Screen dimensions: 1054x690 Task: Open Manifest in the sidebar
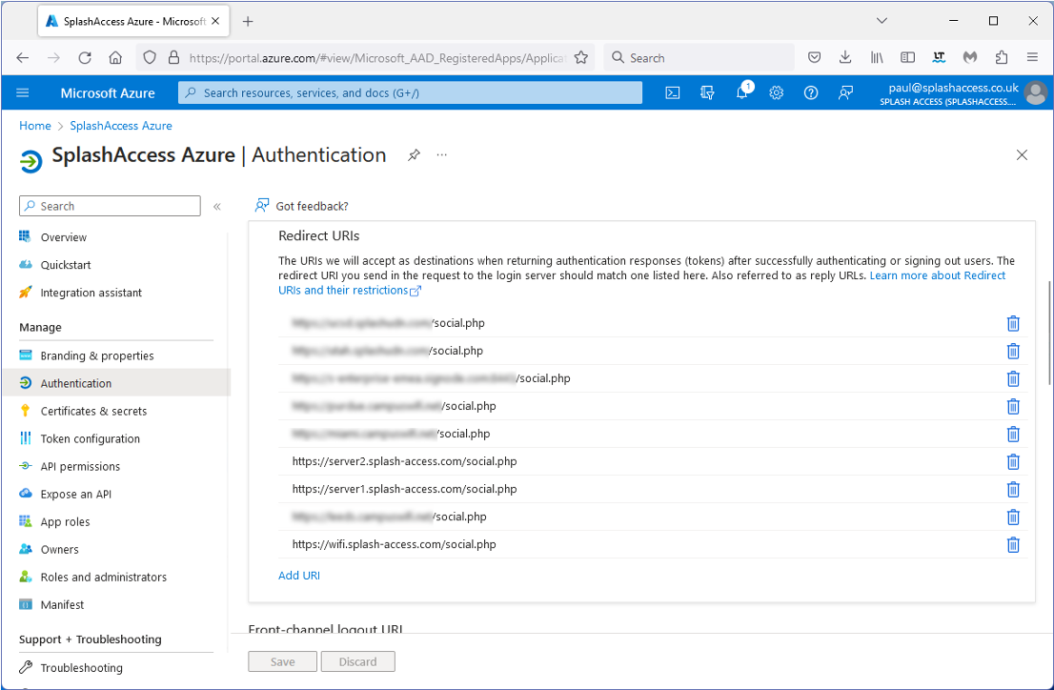pyautogui.click(x=62, y=604)
